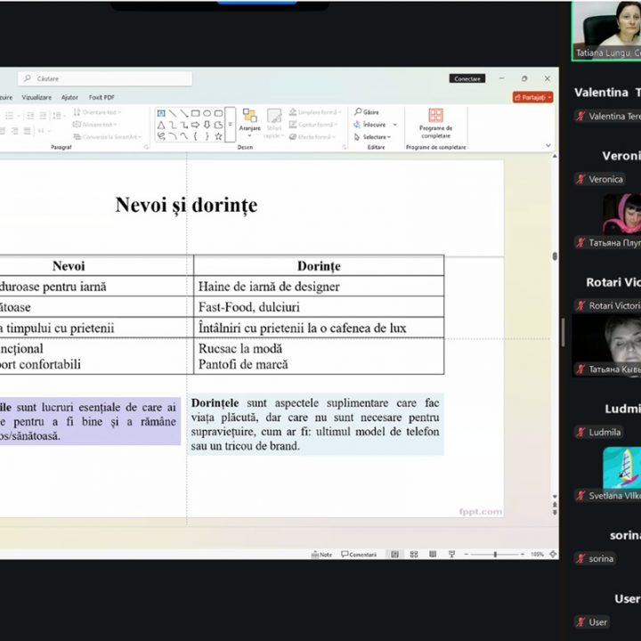Viewport: 641px width, 641px height.
Task: Open the Foxit PDF tab
Action: pyautogui.click(x=101, y=97)
